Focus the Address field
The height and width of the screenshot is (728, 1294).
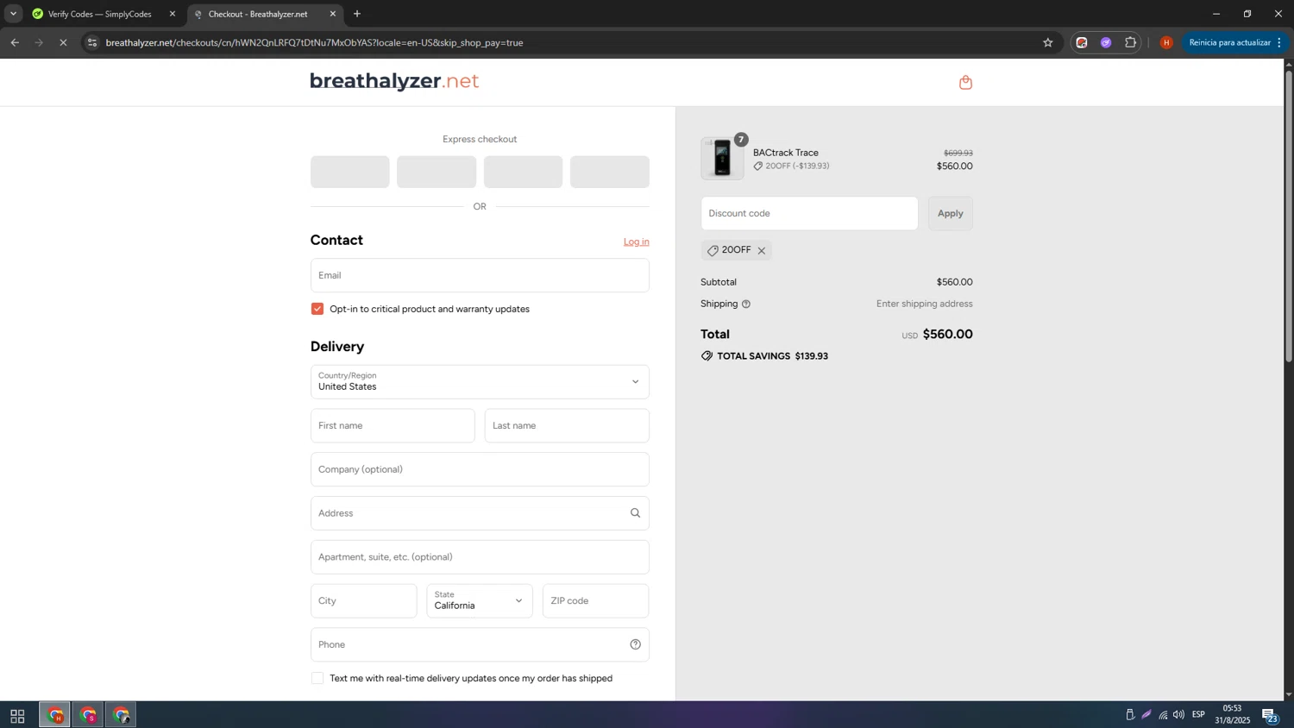[480, 513]
